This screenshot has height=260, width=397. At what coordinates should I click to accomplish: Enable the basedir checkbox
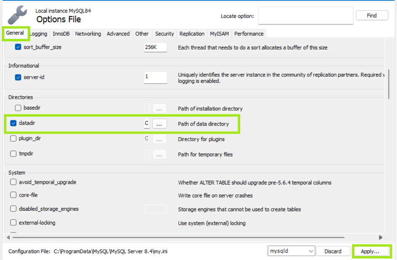click(18, 108)
